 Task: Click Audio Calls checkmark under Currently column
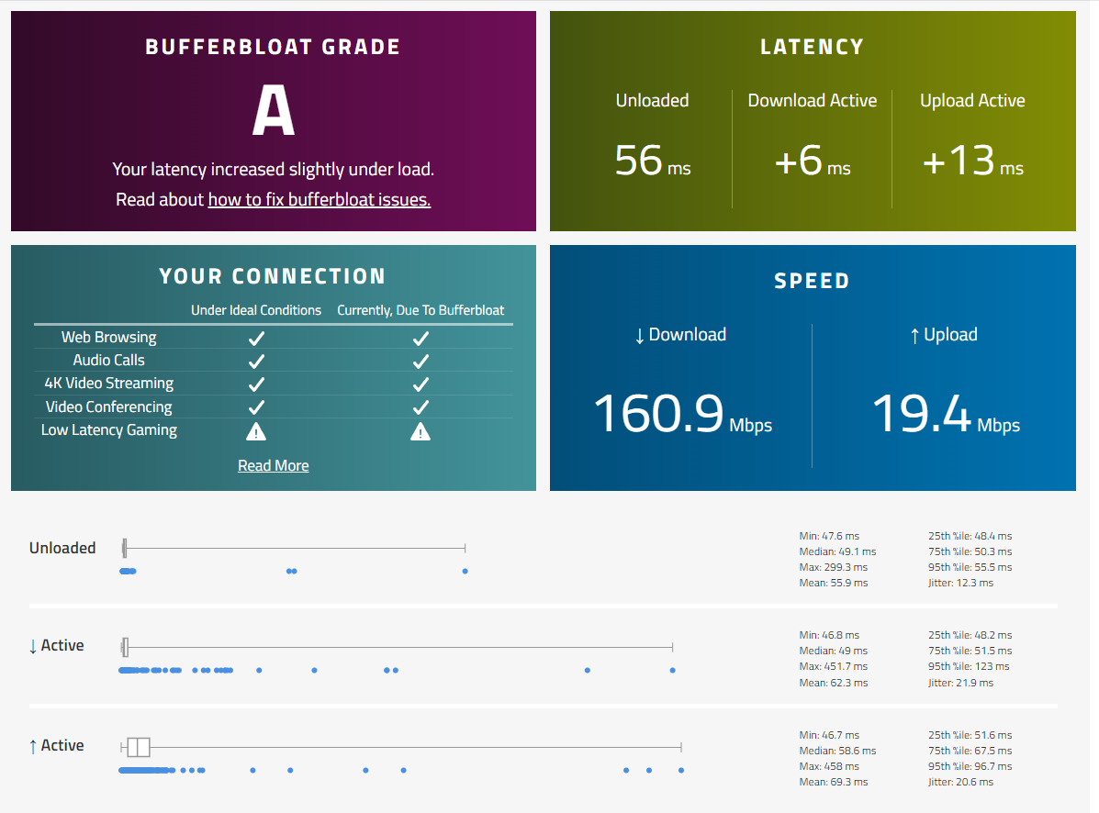421,362
